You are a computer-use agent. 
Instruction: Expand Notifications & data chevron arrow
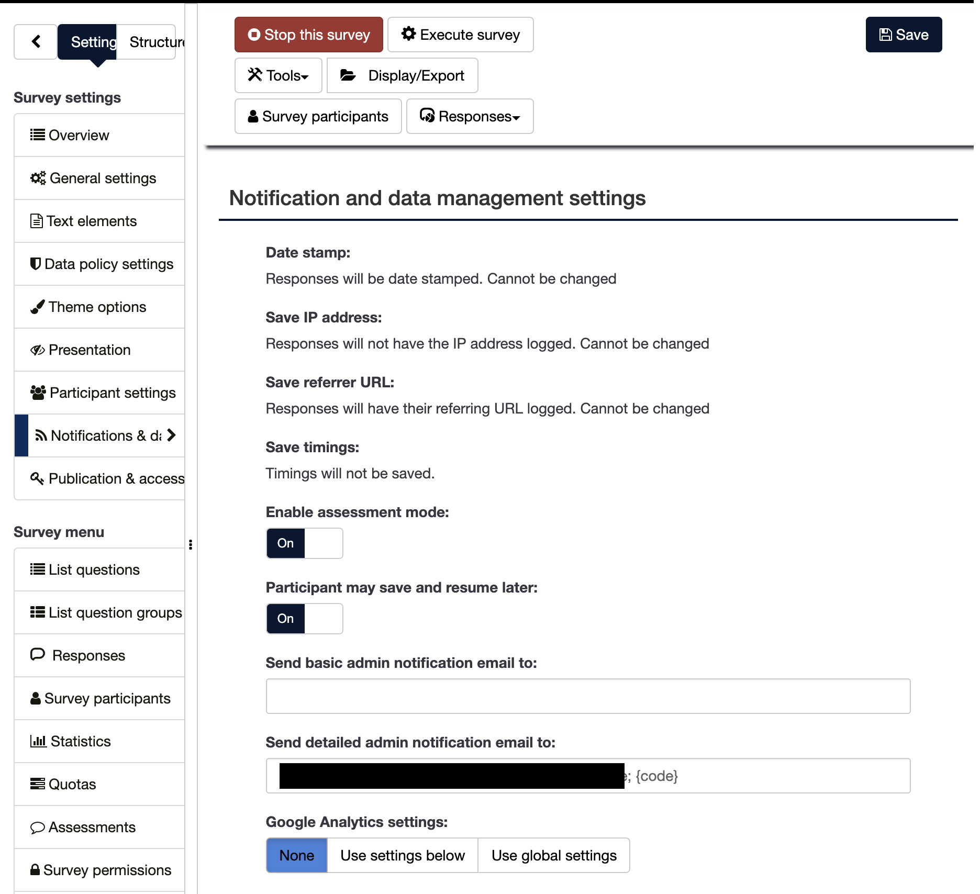171,435
